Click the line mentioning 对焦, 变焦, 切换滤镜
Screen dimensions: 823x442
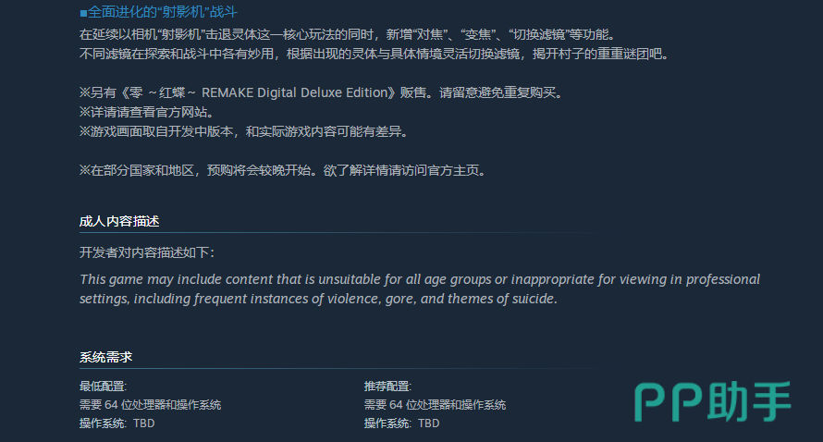347,34
